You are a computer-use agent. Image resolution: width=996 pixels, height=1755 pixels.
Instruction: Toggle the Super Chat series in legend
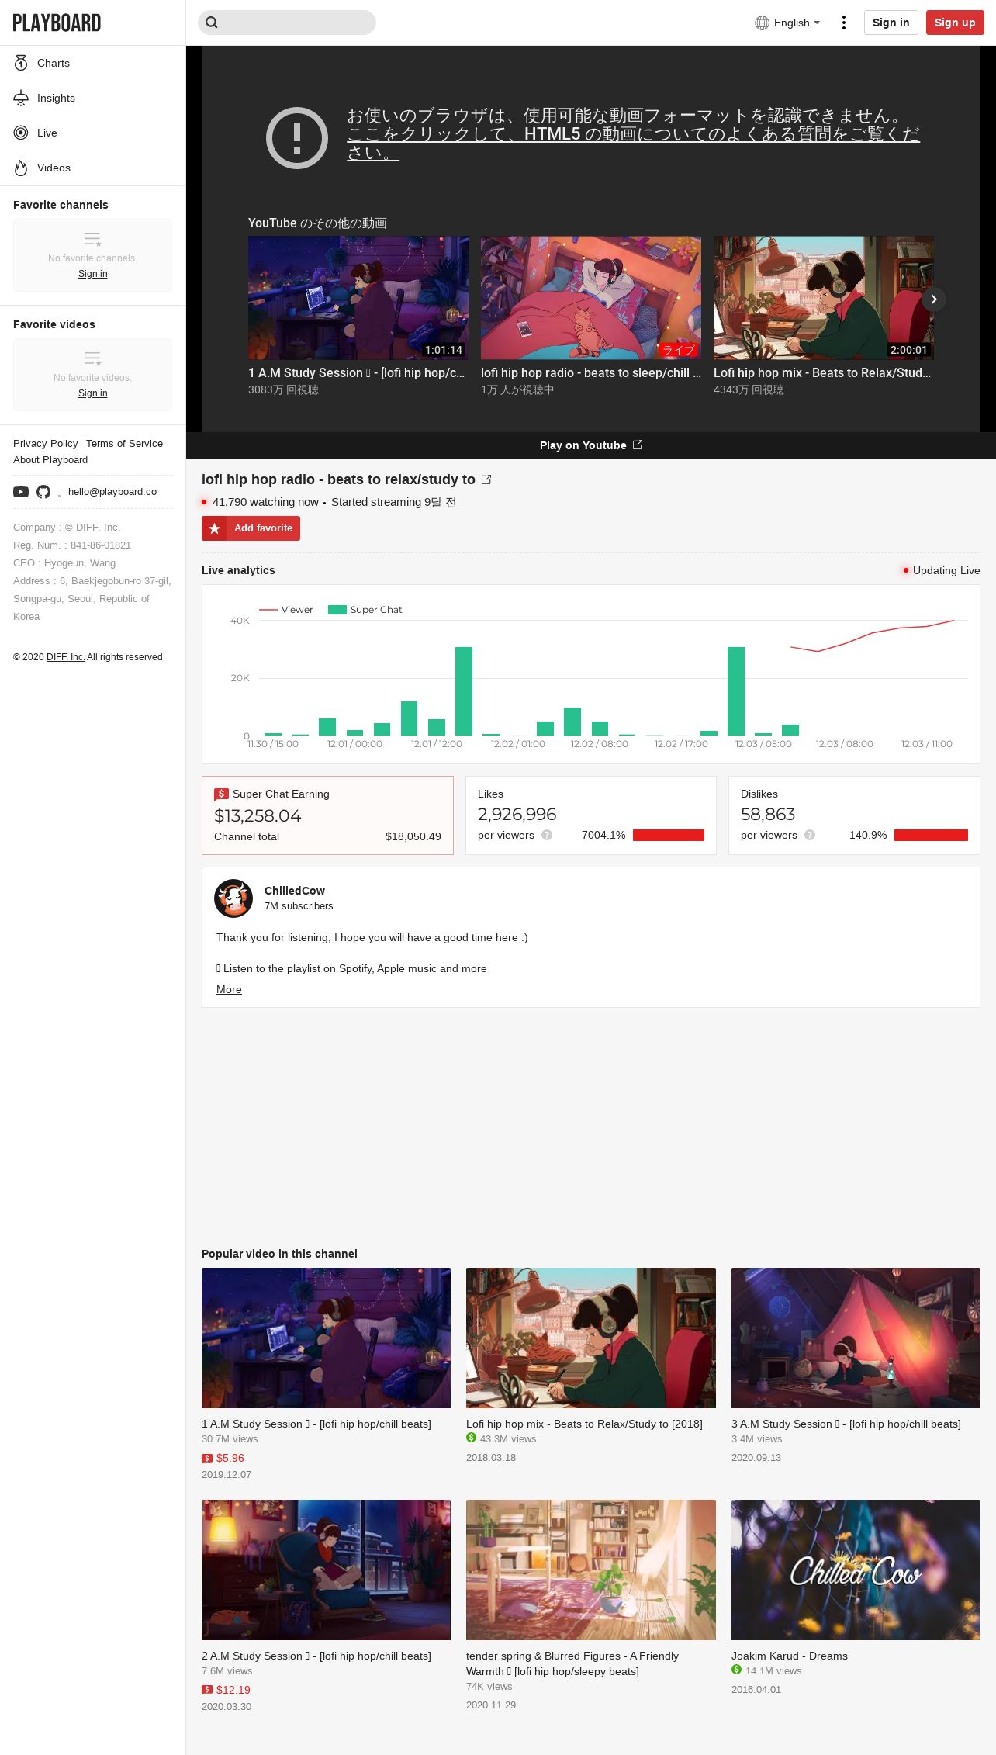pos(365,610)
